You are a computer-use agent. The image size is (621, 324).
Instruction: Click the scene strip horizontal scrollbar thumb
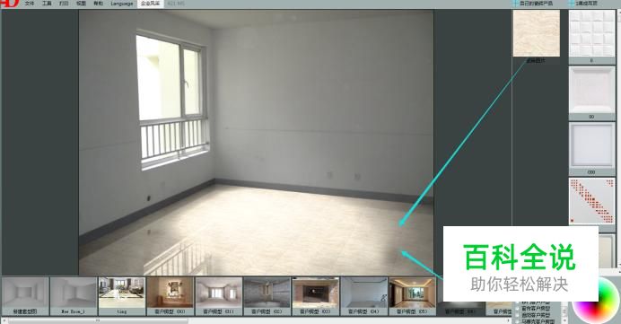point(98,320)
